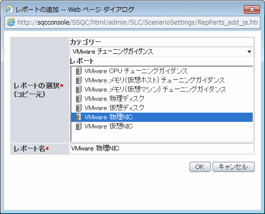This screenshot has width=265, height=214.
Task: Click server icon beside VMware 物理NIC
Action: coord(79,117)
